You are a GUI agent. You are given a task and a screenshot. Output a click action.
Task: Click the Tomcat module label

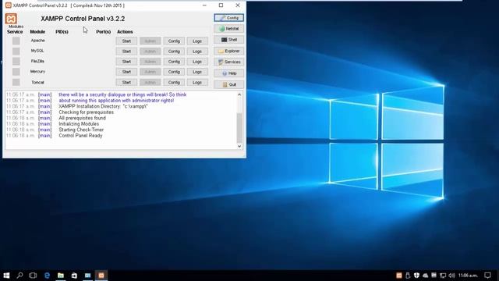click(x=37, y=82)
